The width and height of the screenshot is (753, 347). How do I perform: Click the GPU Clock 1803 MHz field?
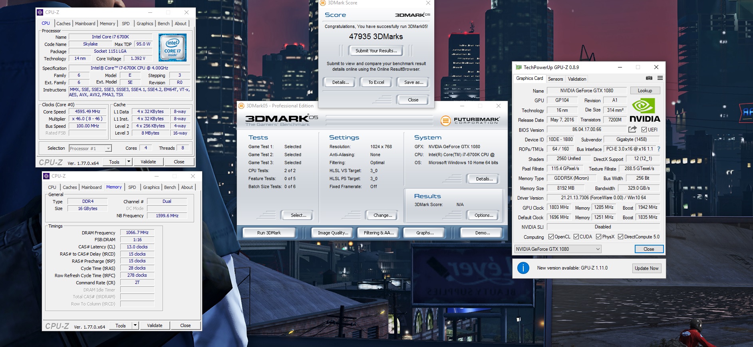tap(559, 207)
